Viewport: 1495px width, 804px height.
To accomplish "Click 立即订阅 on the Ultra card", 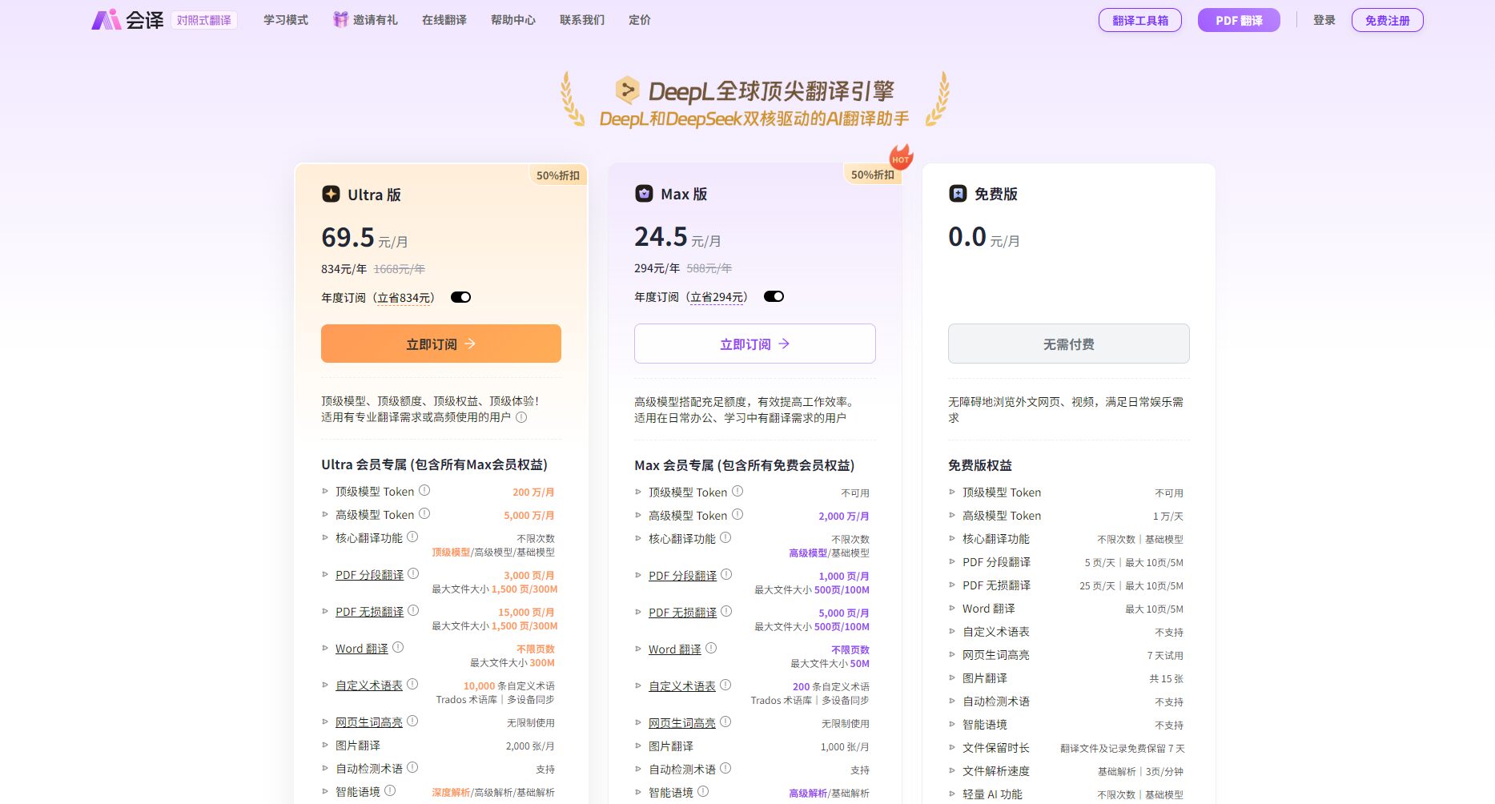I will click(x=440, y=344).
